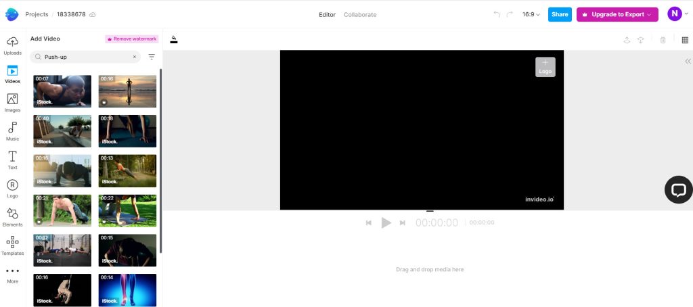Select the Editor tab

[x=328, y=14]
